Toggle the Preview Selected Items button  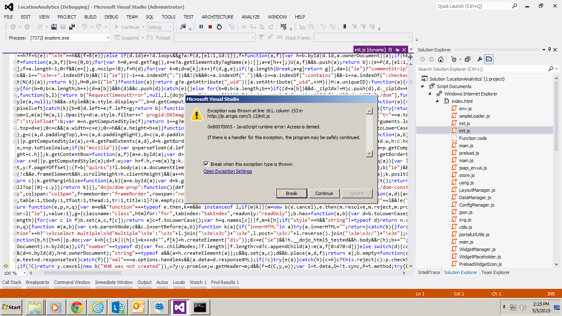click(489, 59)
